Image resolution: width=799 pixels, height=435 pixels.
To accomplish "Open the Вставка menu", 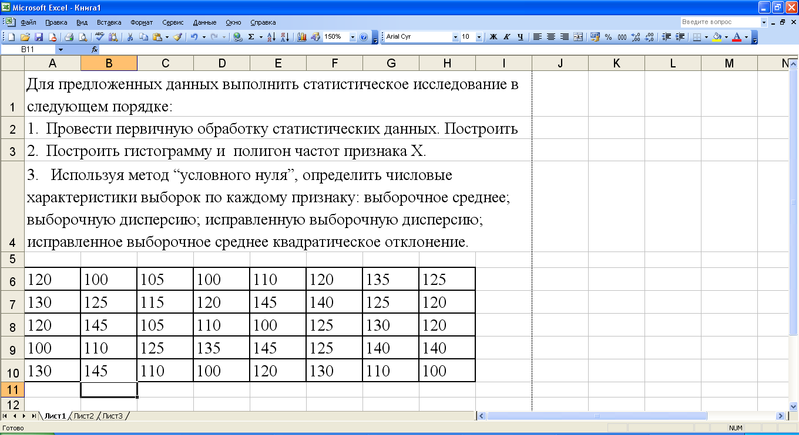I will pos(109,22).
